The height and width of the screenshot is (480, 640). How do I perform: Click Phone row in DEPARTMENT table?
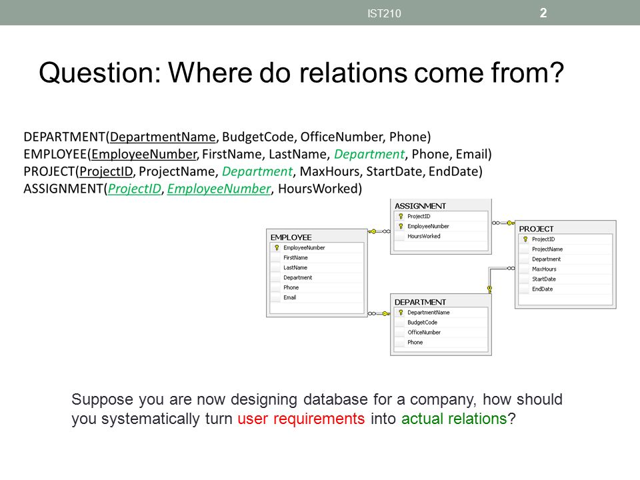click(441, 343)
